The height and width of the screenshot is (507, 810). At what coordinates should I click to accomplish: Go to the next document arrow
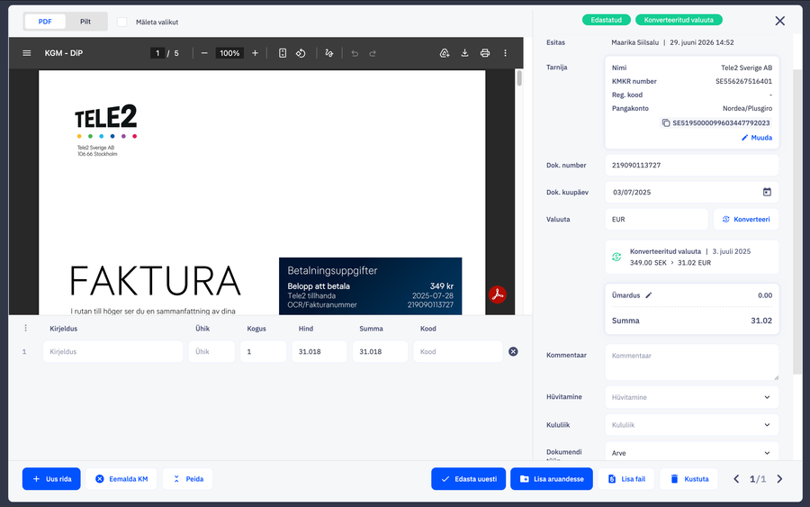tap(779, 479)
